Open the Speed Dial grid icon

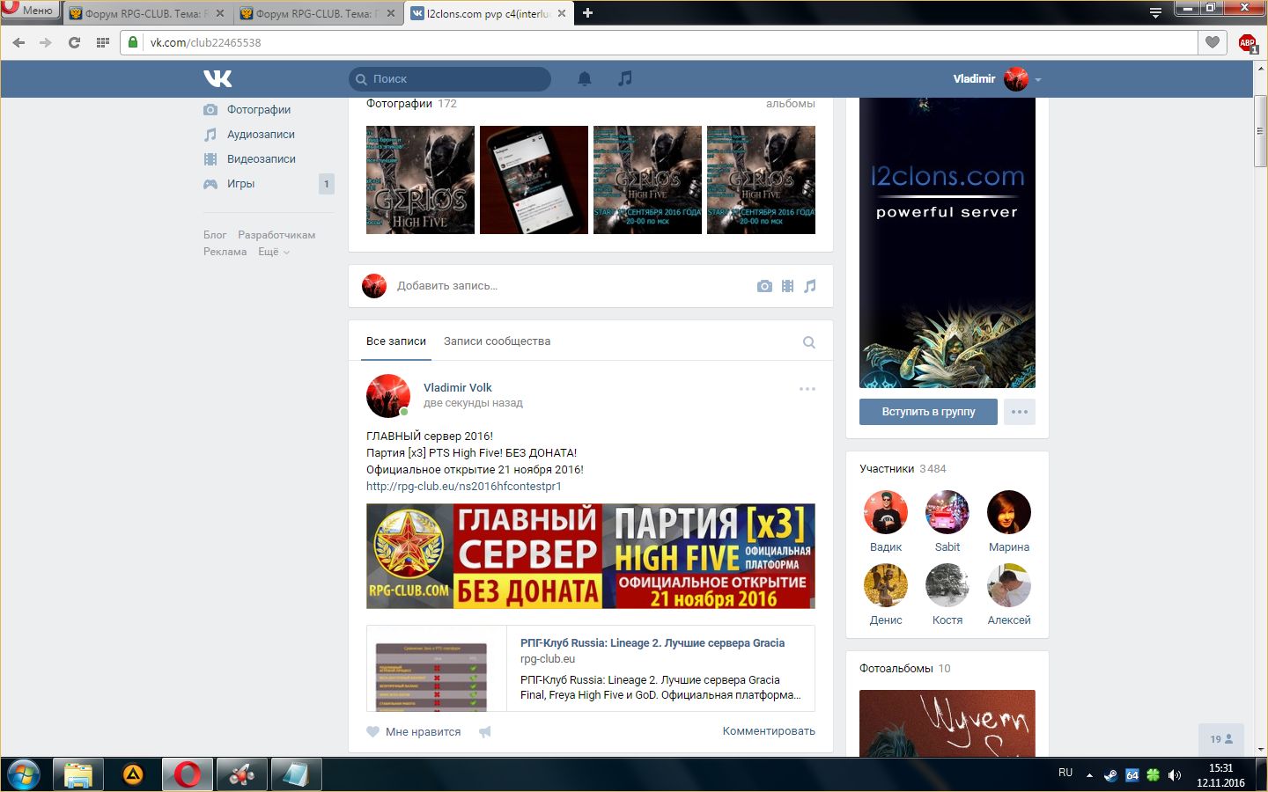tap(102, 42)
